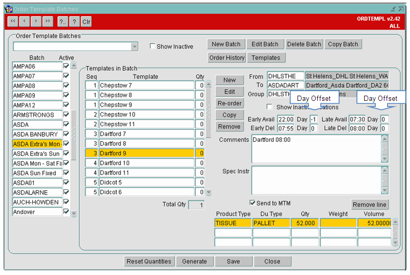Toggle Show Inactive locations checkbox
The width and height of the screenshot is (410, 275).
(269, 107)
